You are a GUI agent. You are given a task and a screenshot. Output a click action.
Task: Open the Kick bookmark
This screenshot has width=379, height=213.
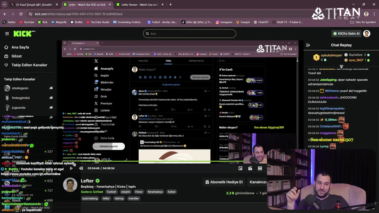coord(42,22)
